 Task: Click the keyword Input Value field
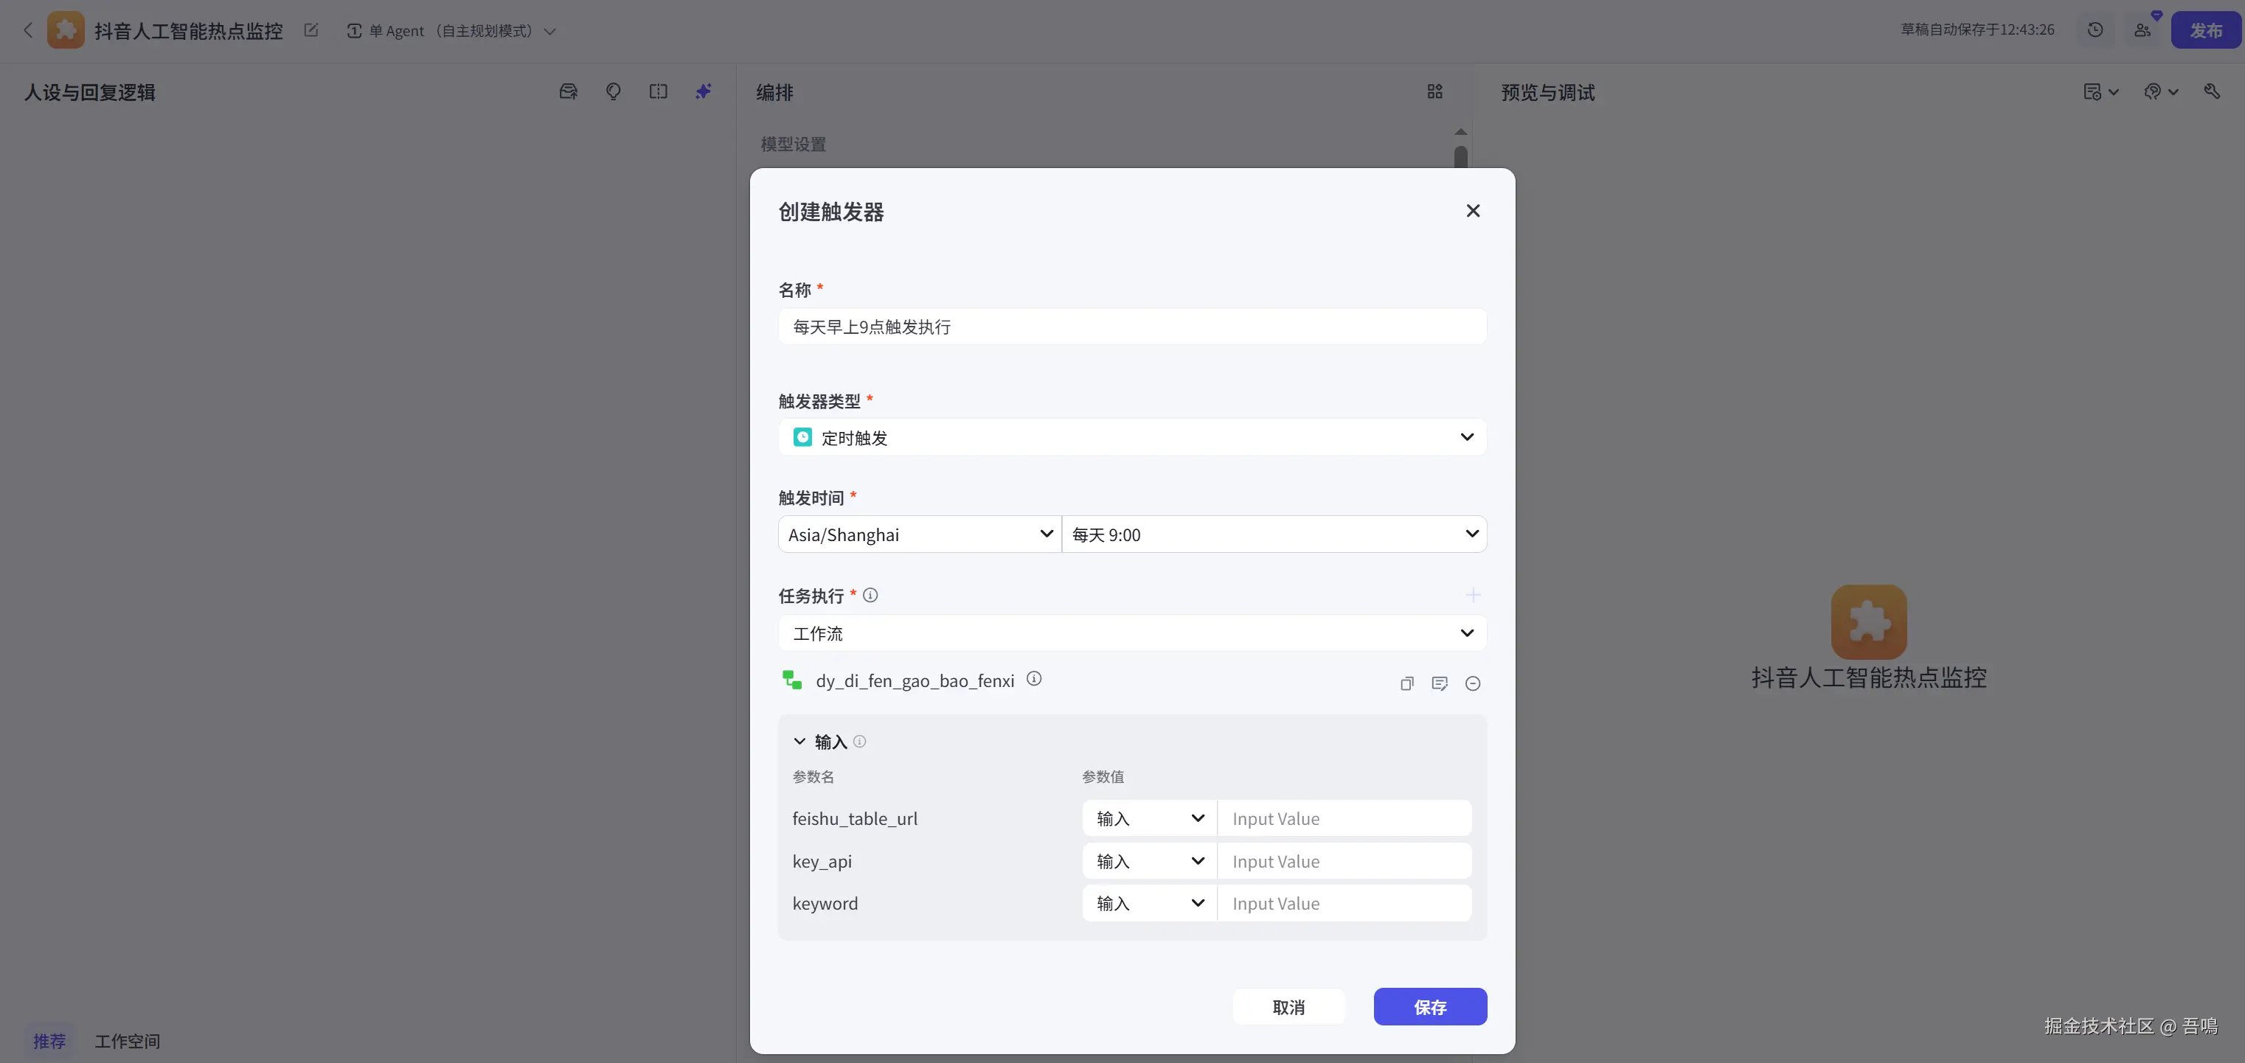(x=1344, y=904)
